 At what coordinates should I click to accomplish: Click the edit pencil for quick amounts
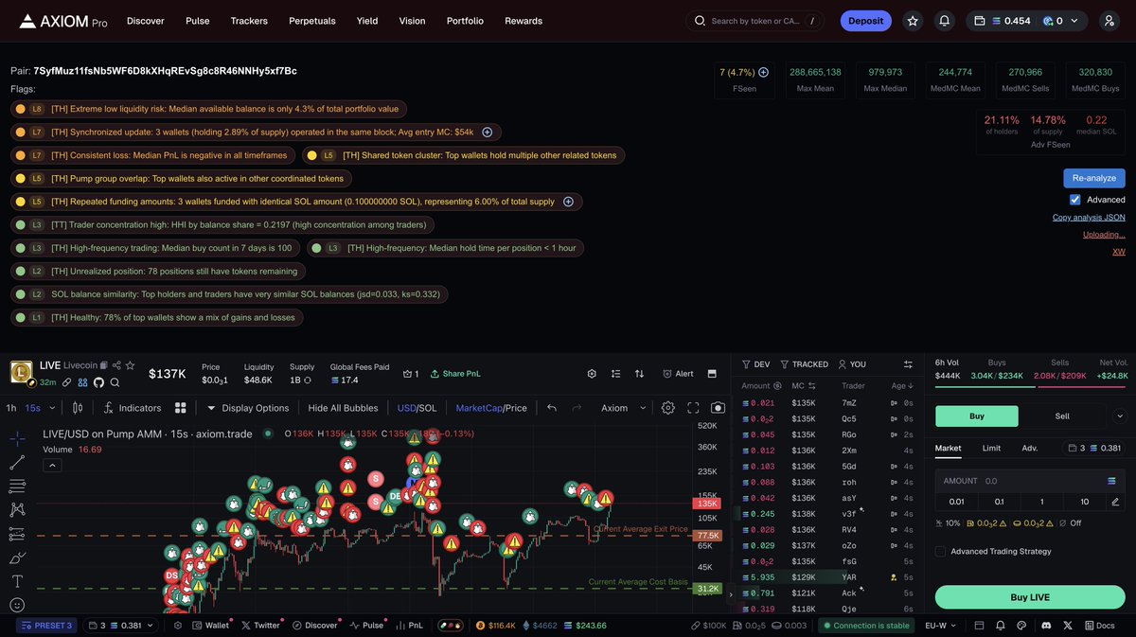click(x=1115, y=502)
